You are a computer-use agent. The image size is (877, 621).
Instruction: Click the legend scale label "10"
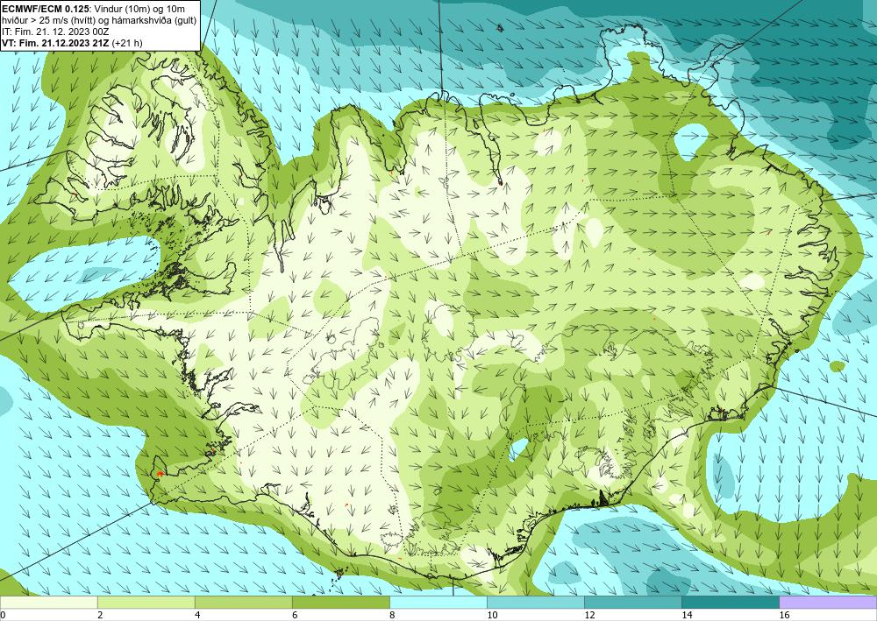click(x=492, y=615)
